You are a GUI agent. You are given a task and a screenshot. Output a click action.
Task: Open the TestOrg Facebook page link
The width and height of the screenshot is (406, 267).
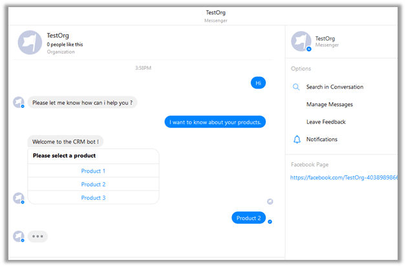(x=343, y=177)
